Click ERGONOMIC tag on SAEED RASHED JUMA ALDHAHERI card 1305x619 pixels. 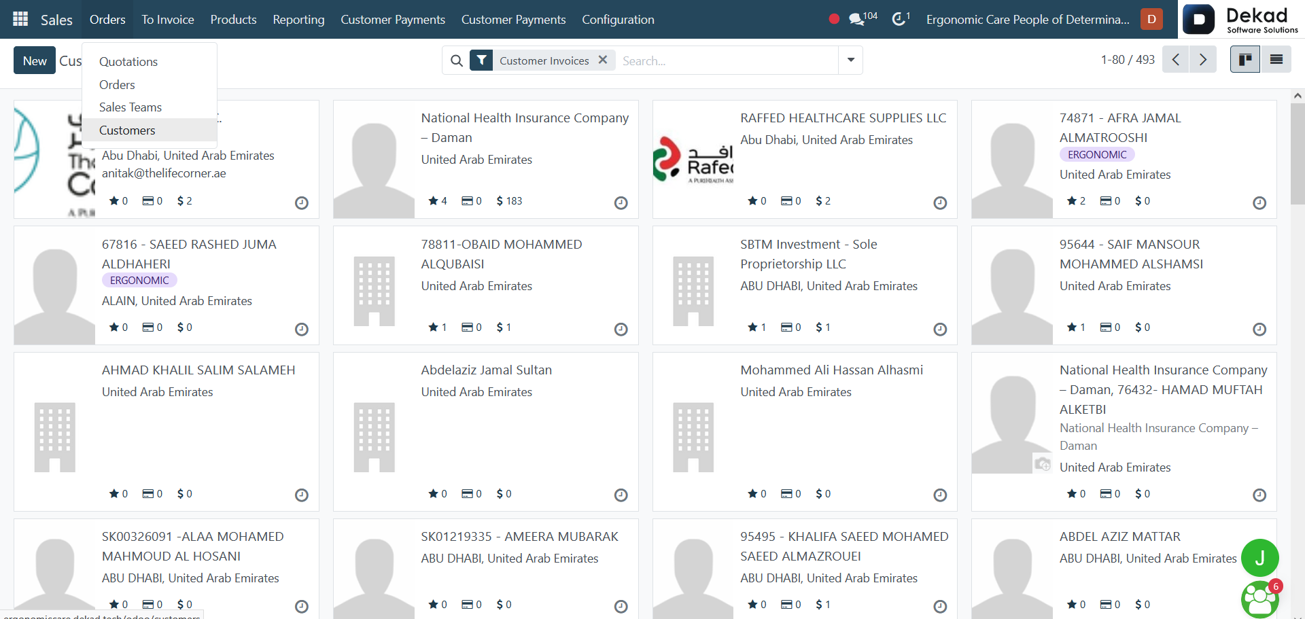click(x=139, y=280)
